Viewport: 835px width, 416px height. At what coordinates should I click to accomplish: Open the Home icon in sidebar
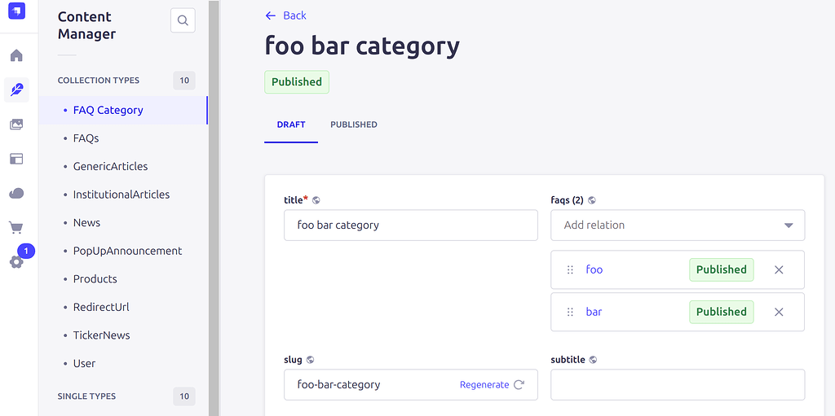click(x=16, y=55)
